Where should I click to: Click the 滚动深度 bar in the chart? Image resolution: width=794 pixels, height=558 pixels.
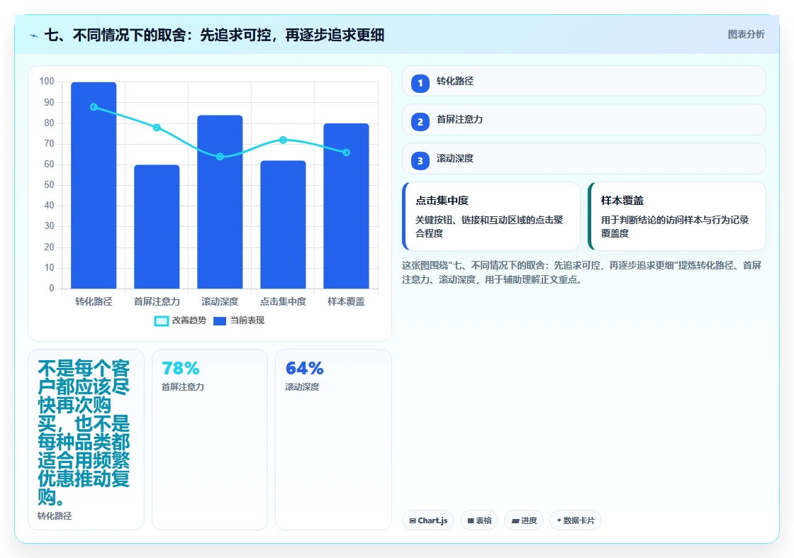pos(220,202)
